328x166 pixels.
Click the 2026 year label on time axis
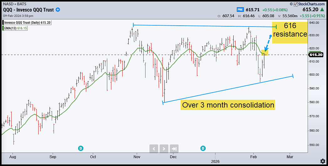(x=215, y=161)
